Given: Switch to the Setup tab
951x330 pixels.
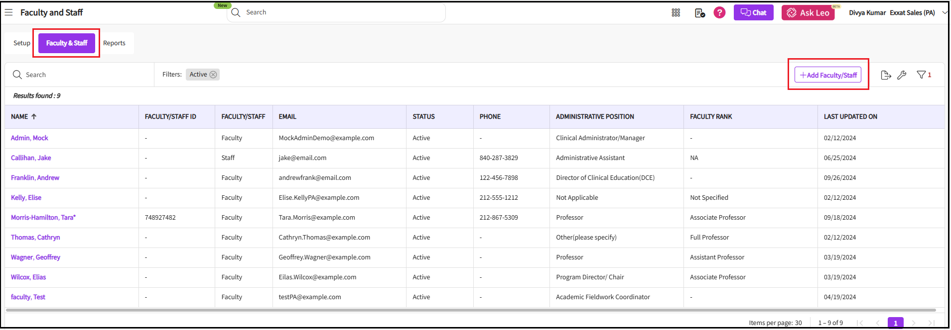Looking at the screenshot, I should [x=22, y=43].
